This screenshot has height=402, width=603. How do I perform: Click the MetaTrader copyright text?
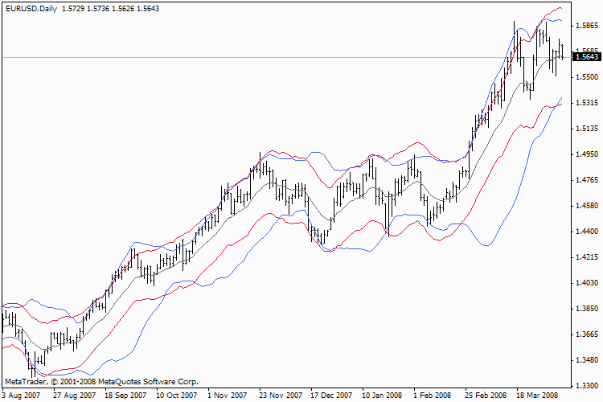(x=101, y=382)
